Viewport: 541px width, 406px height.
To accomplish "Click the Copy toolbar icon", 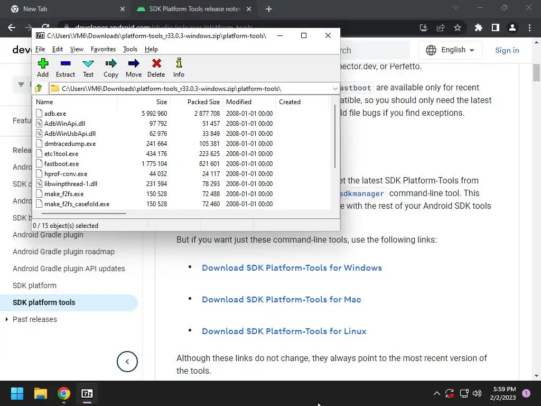I will (111, 68).
